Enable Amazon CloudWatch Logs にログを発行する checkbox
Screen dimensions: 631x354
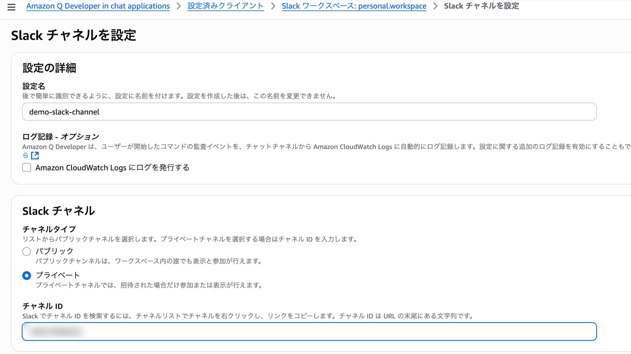(x=27, y=167)
